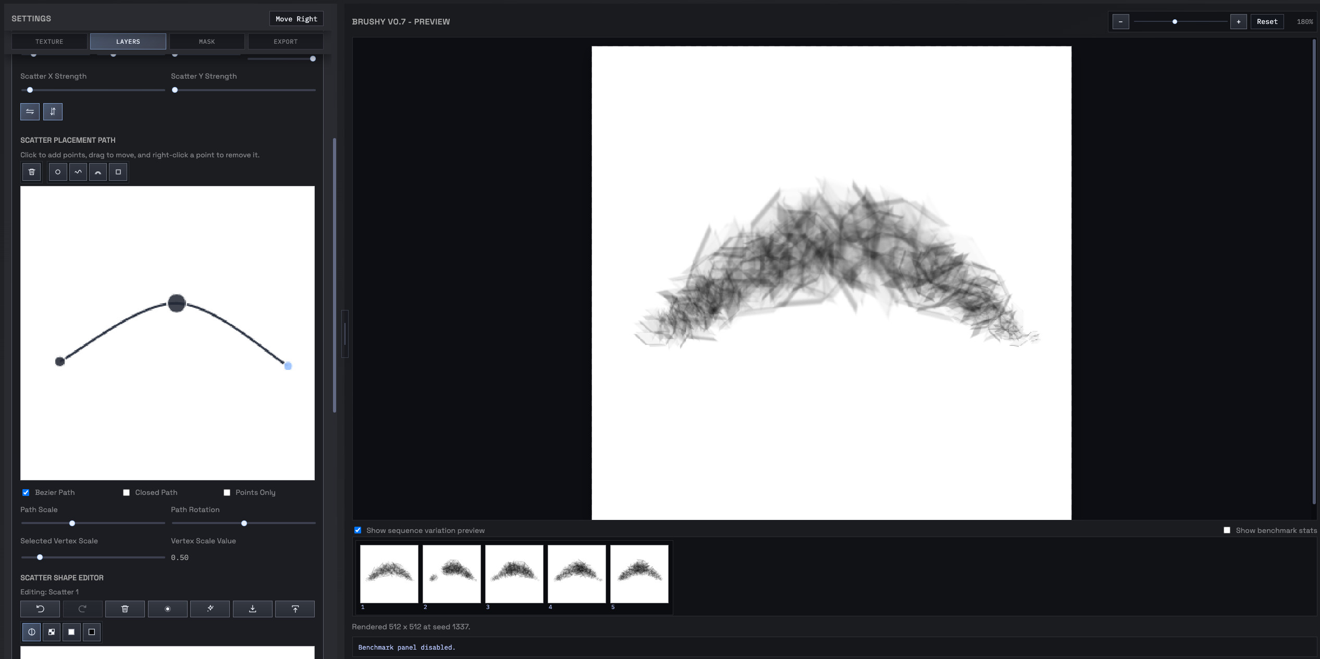
Task: Clear the scatter placement path with trash icon
Action: [32, 172]
